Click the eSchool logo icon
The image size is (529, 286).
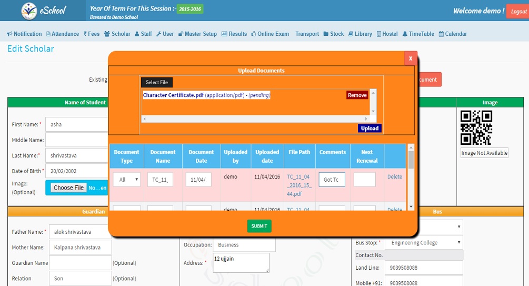pos(28,11)
